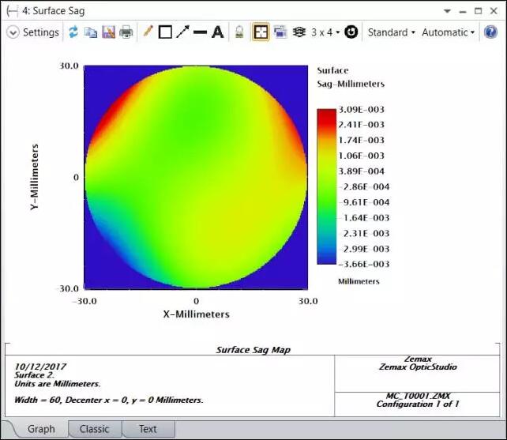The width and height of the screenshot is (507, 440).
Task: Select the pencil annotation tool
Action: click(x=148, y=32)
